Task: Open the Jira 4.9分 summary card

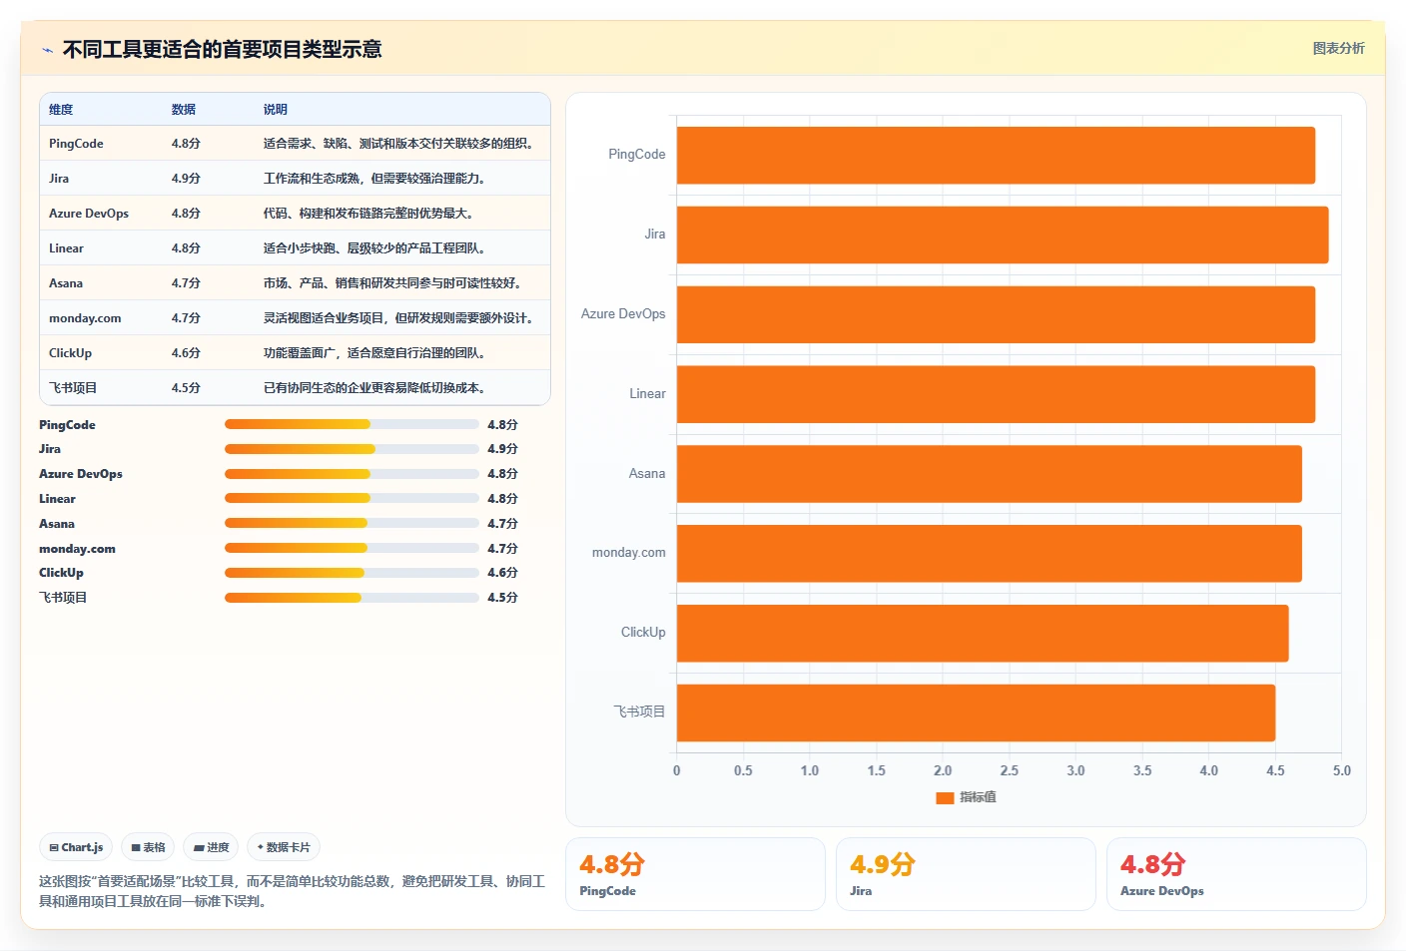Action: click(x=966, y=874)
